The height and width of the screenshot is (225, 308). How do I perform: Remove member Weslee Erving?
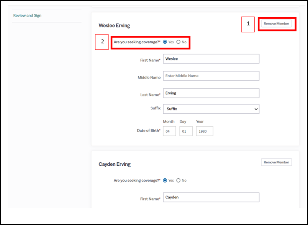coord(277,24)
